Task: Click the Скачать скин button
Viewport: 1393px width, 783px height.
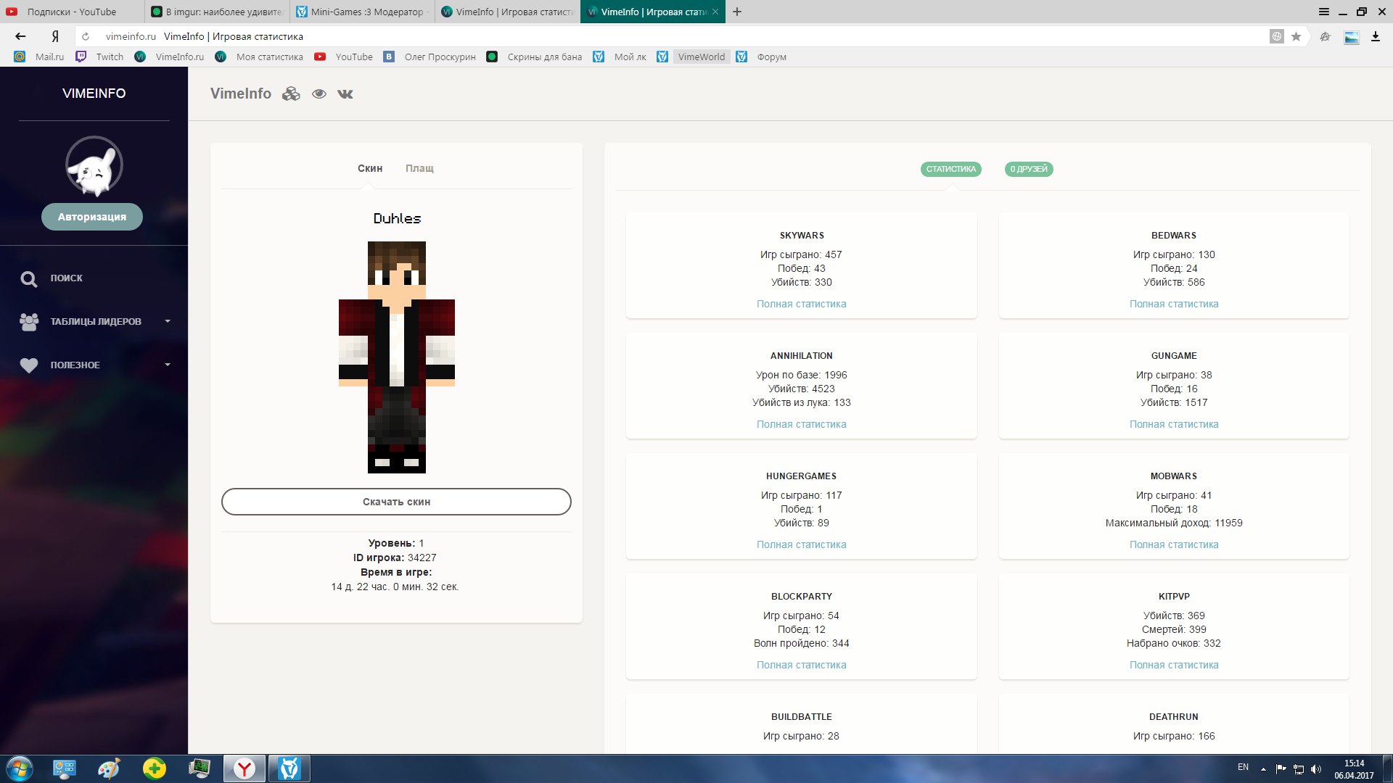Action: (x=396, y=502)
